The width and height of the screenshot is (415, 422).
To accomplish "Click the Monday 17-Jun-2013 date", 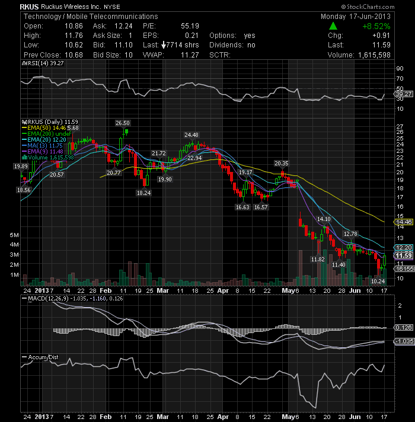I will point(355,17).
